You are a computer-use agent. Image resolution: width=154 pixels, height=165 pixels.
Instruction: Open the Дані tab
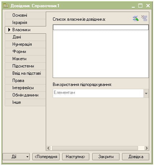click(25, 37)
